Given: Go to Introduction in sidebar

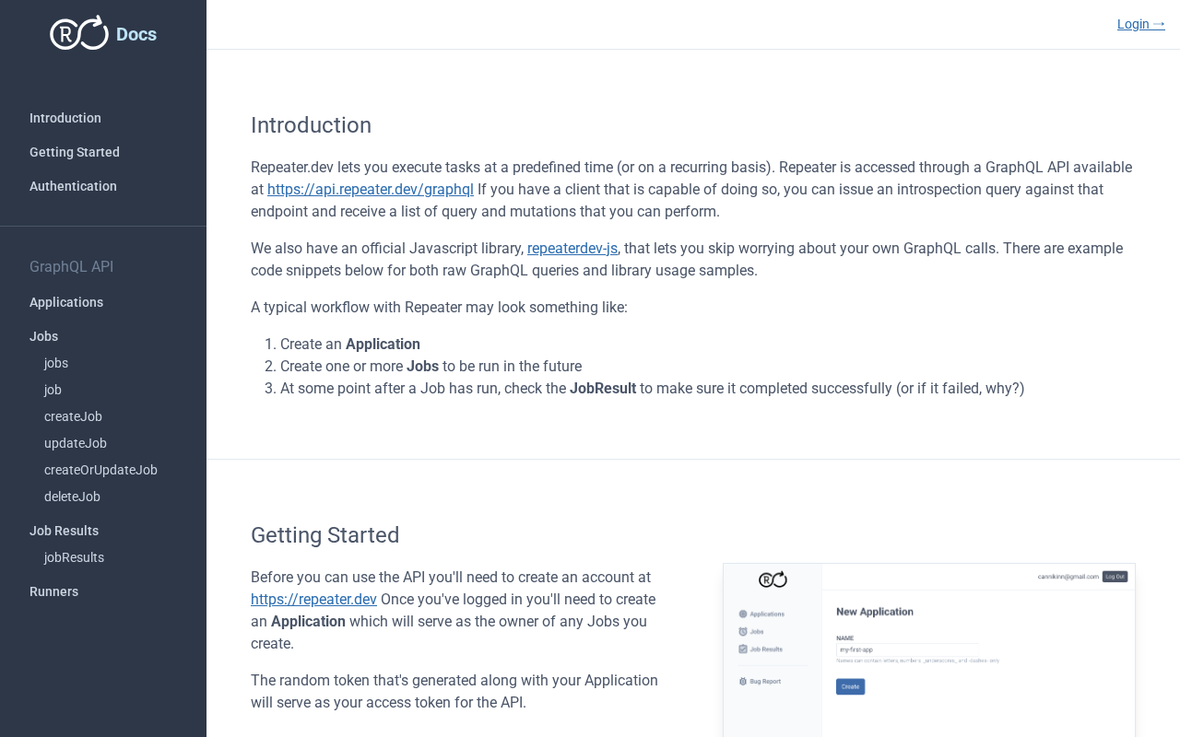Looking at the screenshot, I should click(65, 118).
